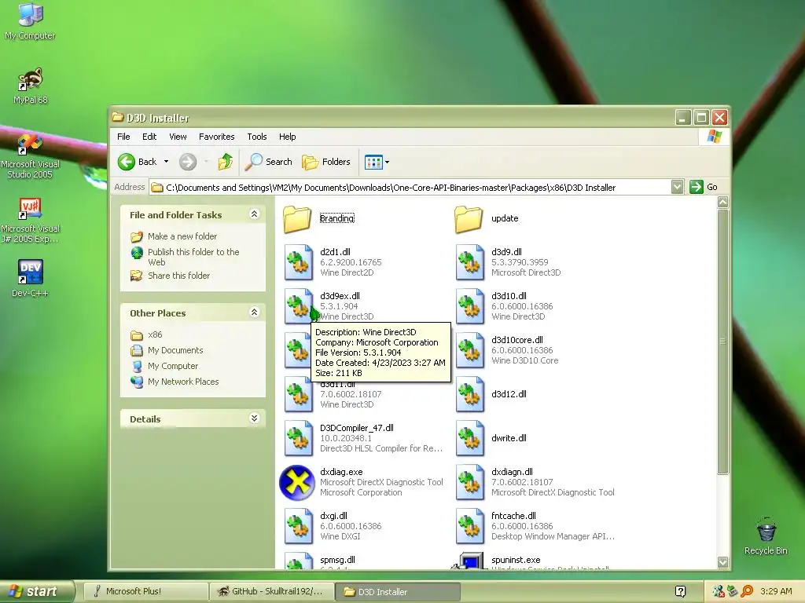Screen dimensions: 805x603
Task: Toggle the Folders pane button
Action: 326,162
